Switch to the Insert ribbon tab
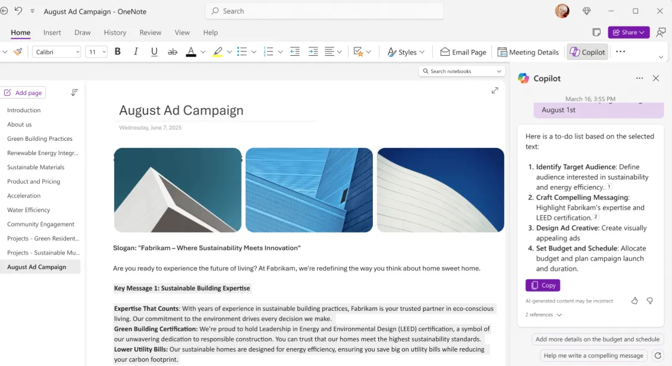This screenshot has height=366, width=672. tap(52, 33)
